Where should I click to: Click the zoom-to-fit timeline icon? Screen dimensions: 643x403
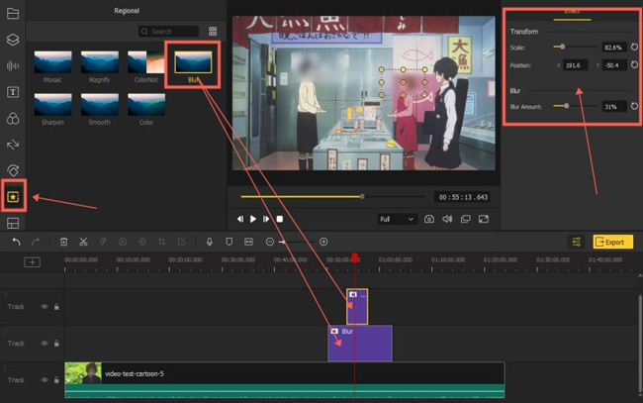[248, 242]
